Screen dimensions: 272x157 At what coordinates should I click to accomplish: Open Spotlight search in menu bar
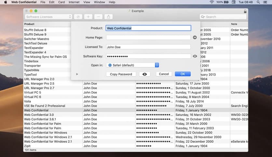tap(258, 2)
